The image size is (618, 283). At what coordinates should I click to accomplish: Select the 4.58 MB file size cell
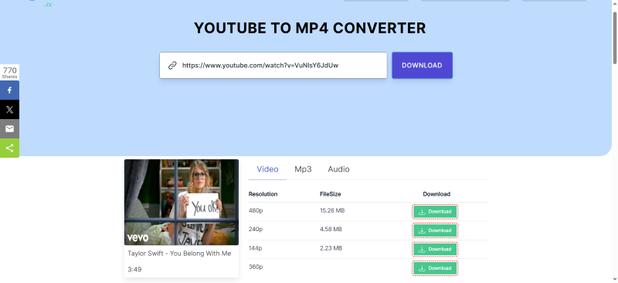[331, 230]
